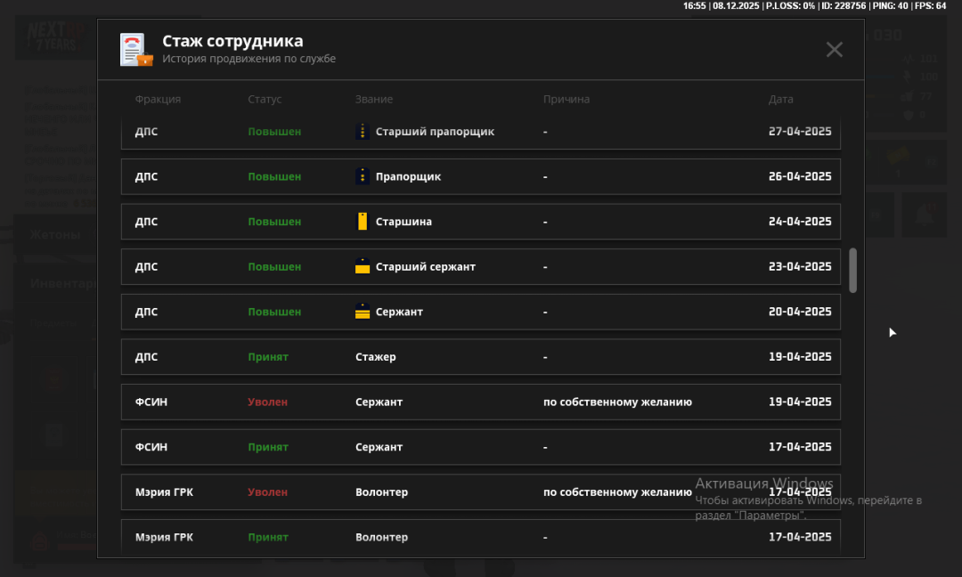Click the Причина column header

pos(566,100)
